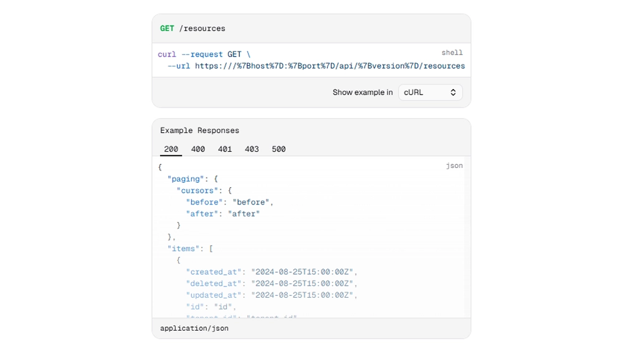Click the application/json content type footer
The width and height of the screenshot is (623, 350).
(x=194, y=328)
